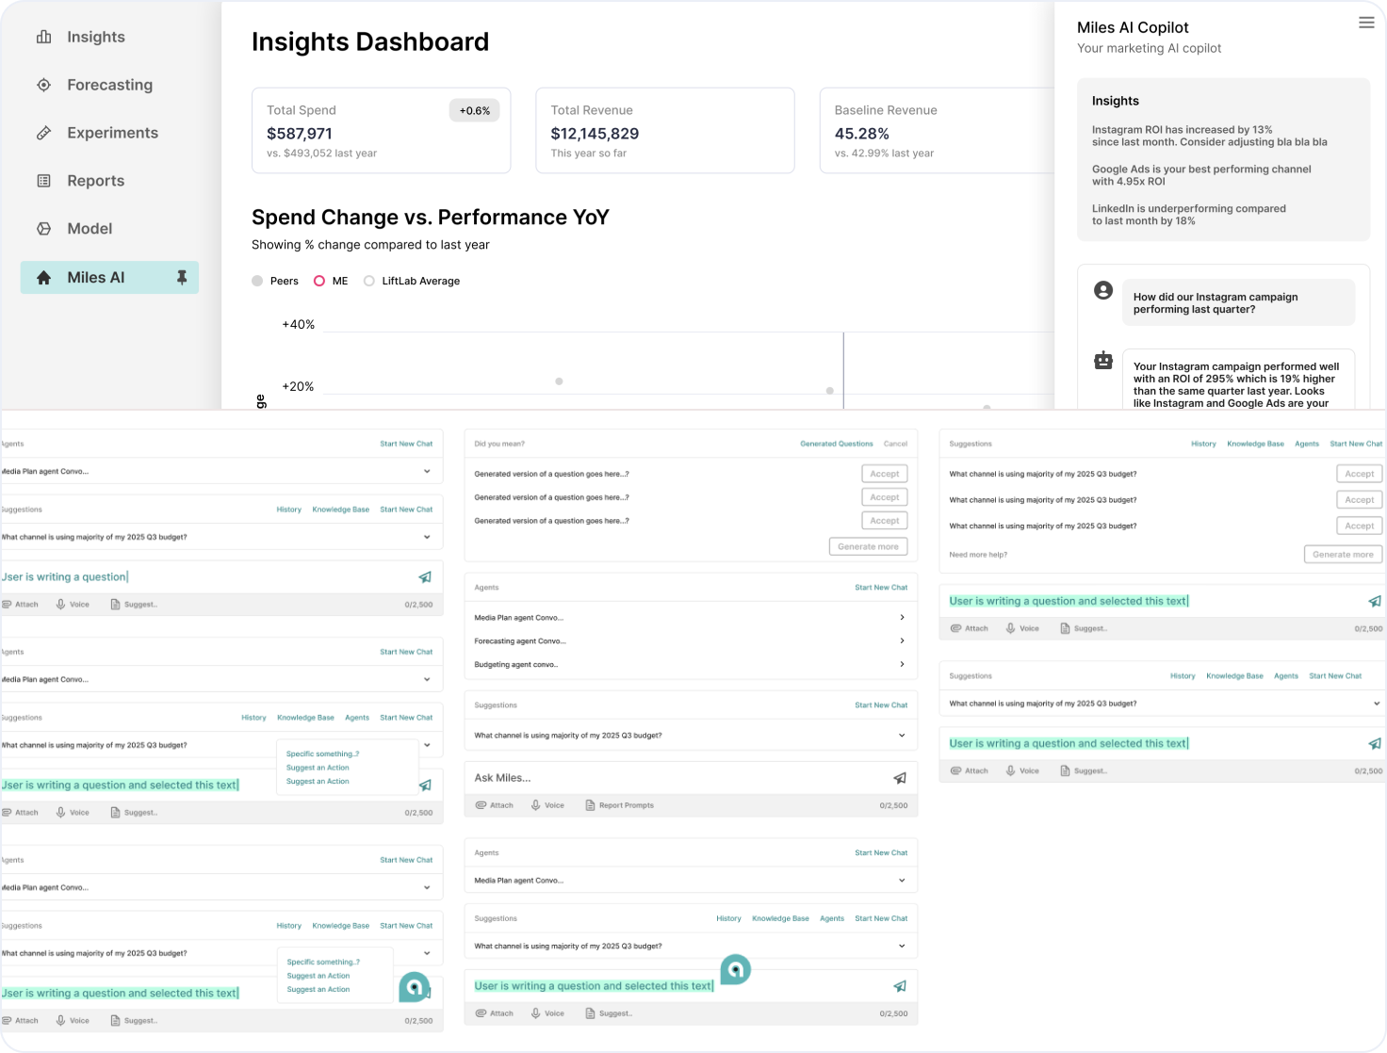Click the Experiments icon in sidebar
Screen dimensions: 1387x1053
point(43,133)
